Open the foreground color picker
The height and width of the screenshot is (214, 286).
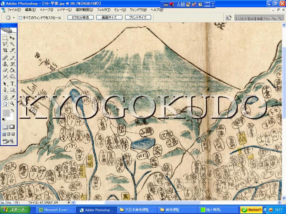[6, 113]
